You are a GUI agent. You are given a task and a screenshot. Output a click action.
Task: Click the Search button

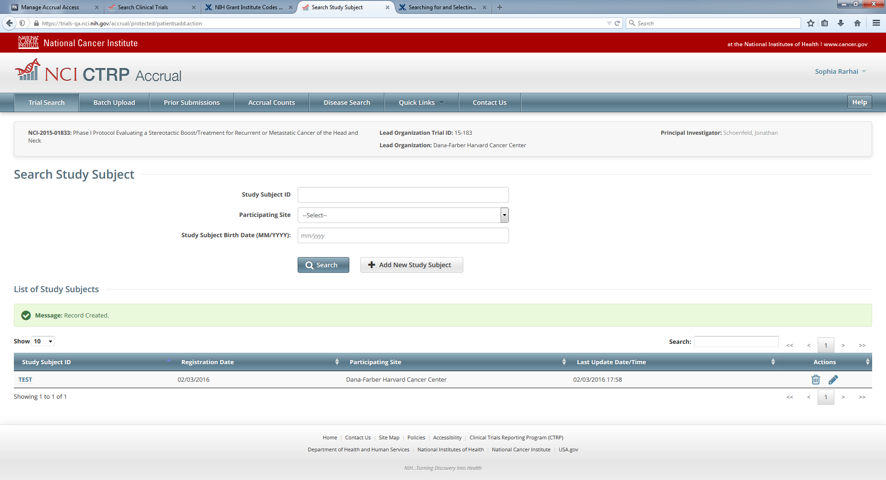[x=323, y=265]
